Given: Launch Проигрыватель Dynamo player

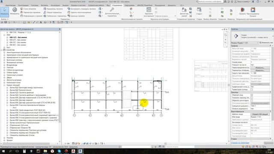Looking at the screenshot, I should pos(253,12).
